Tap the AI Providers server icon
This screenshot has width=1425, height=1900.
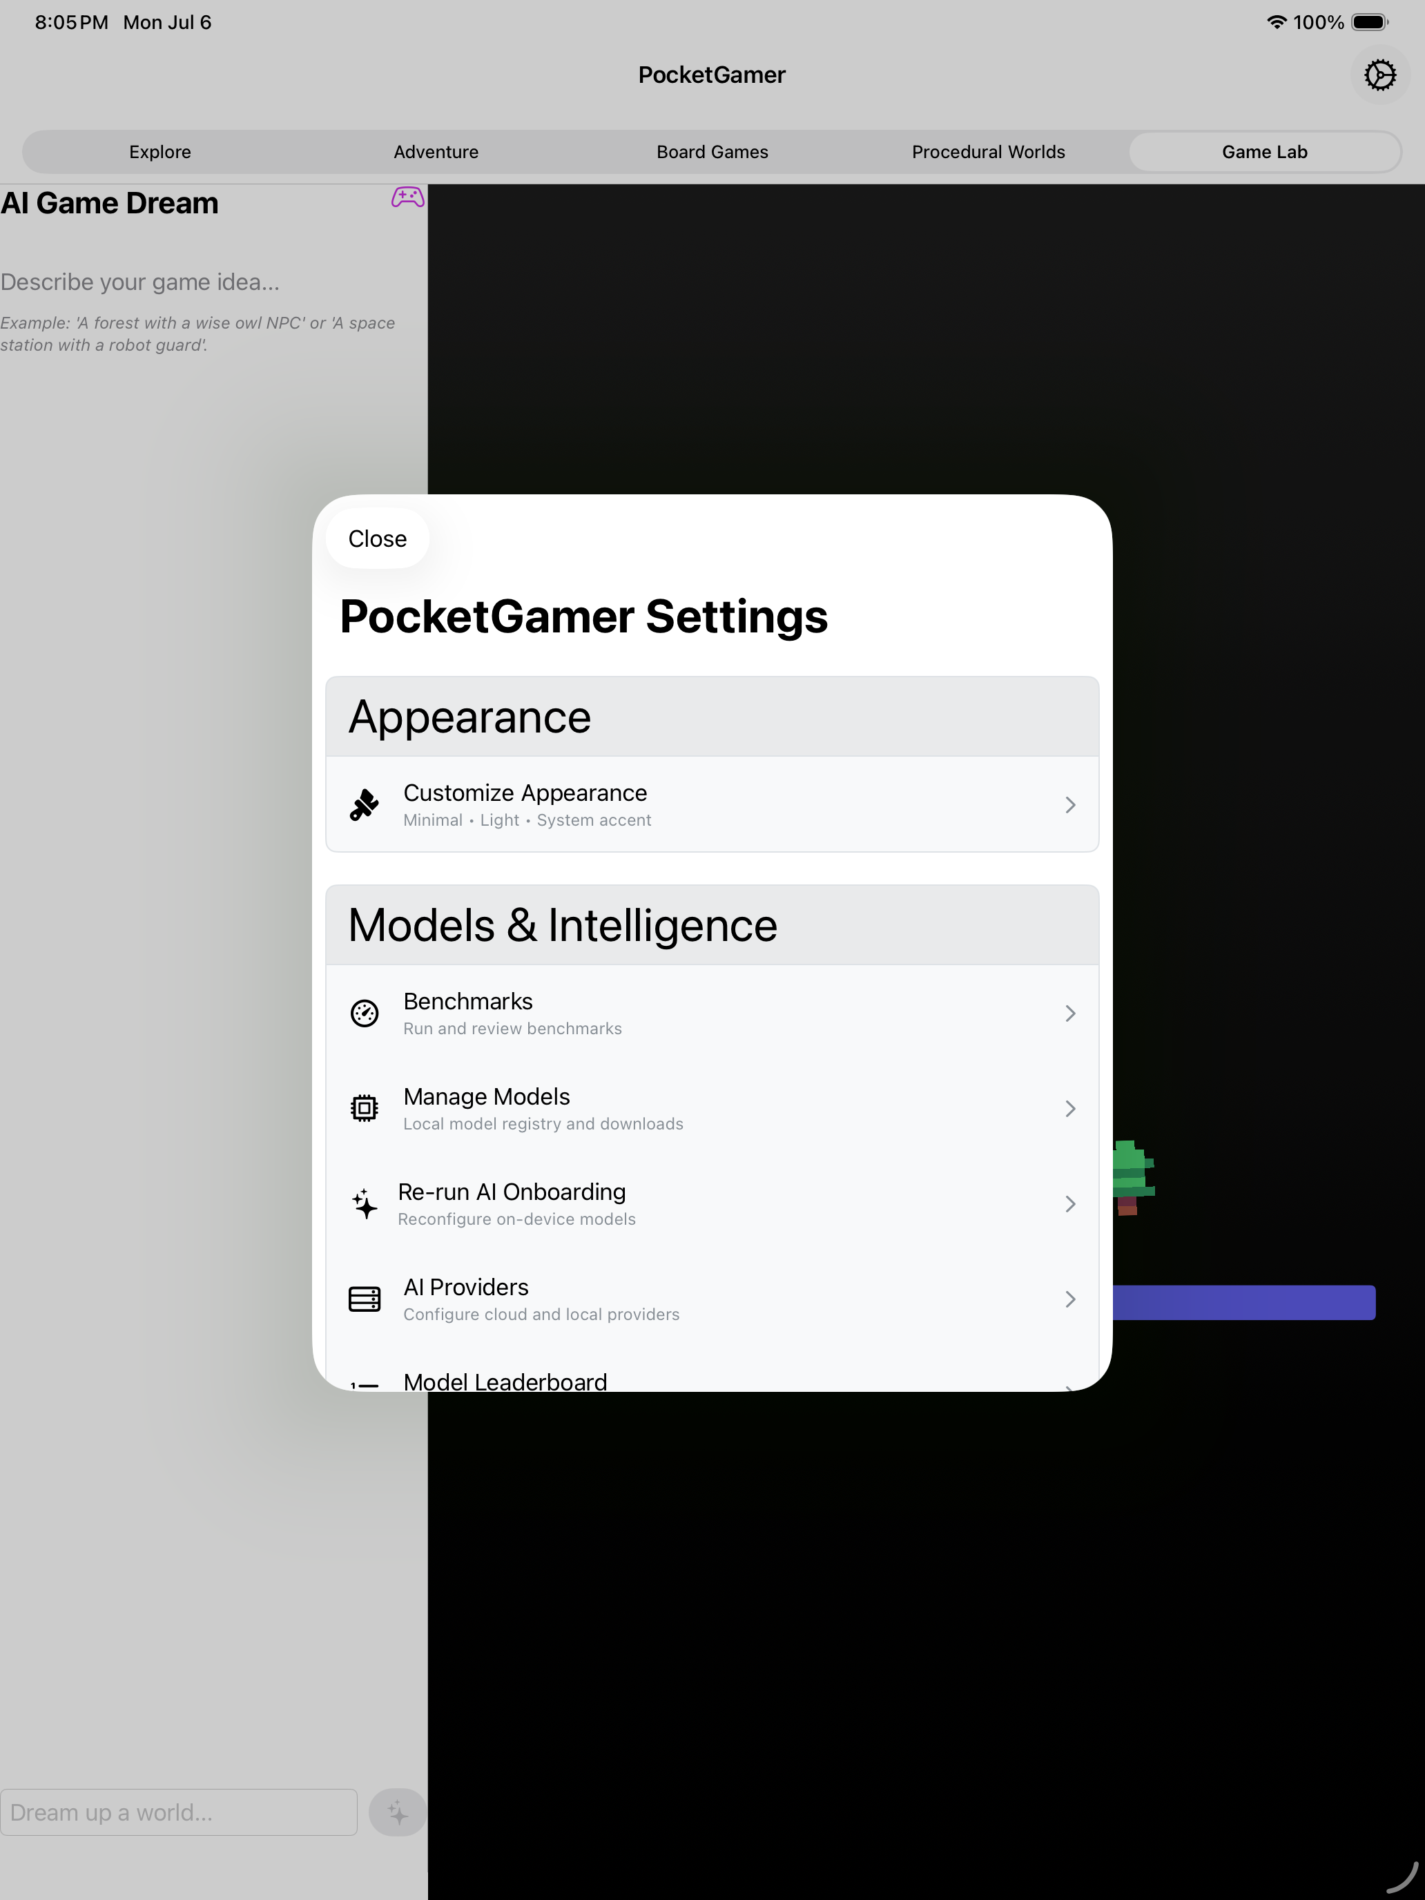pyautogui.click(x=365, y=1299)
